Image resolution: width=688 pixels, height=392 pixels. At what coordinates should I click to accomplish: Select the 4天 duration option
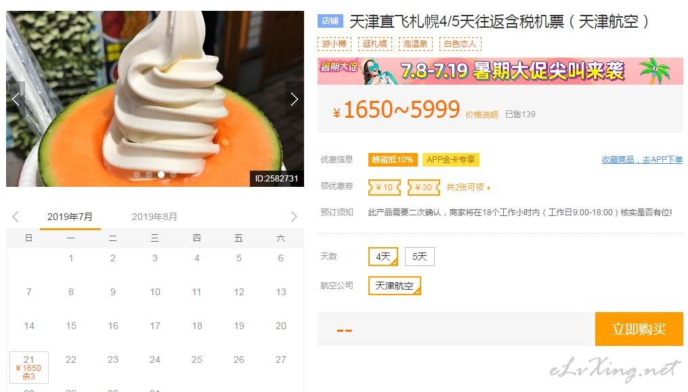[383, 257]
